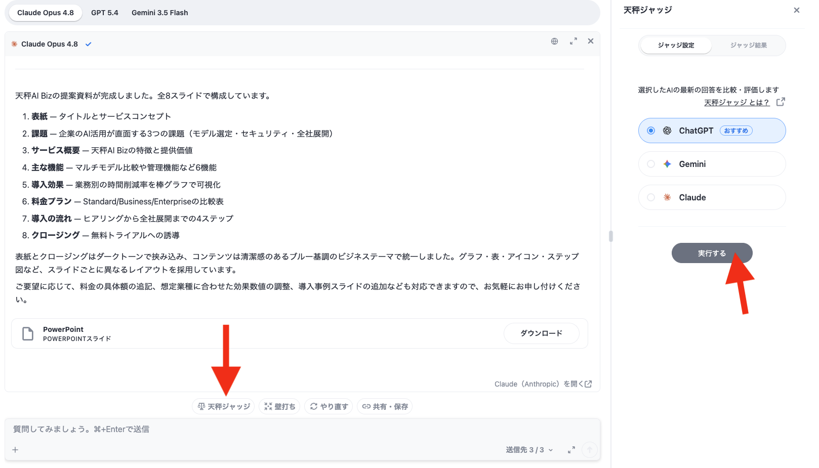Expand the Claude chat panel with arrows icon
This screenshot has height=468, width=819.
coord(574,41)
